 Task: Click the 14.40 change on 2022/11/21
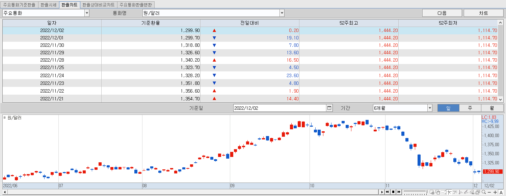293,99
